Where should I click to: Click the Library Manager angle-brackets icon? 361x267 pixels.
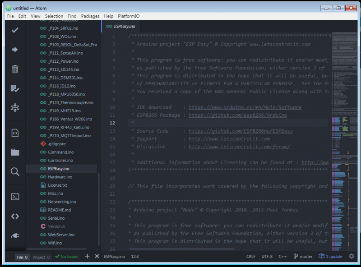(x=15, y=216)
